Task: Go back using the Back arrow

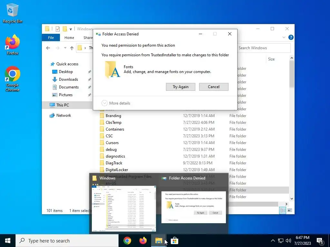Action: tap(48, 48)
